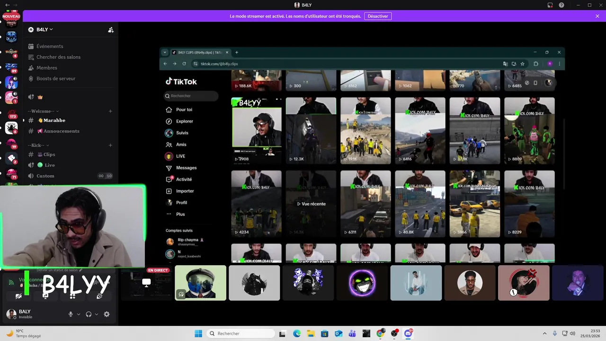Show hidden system tray icons
606x341 pixels.
click(x=544, y=333)
